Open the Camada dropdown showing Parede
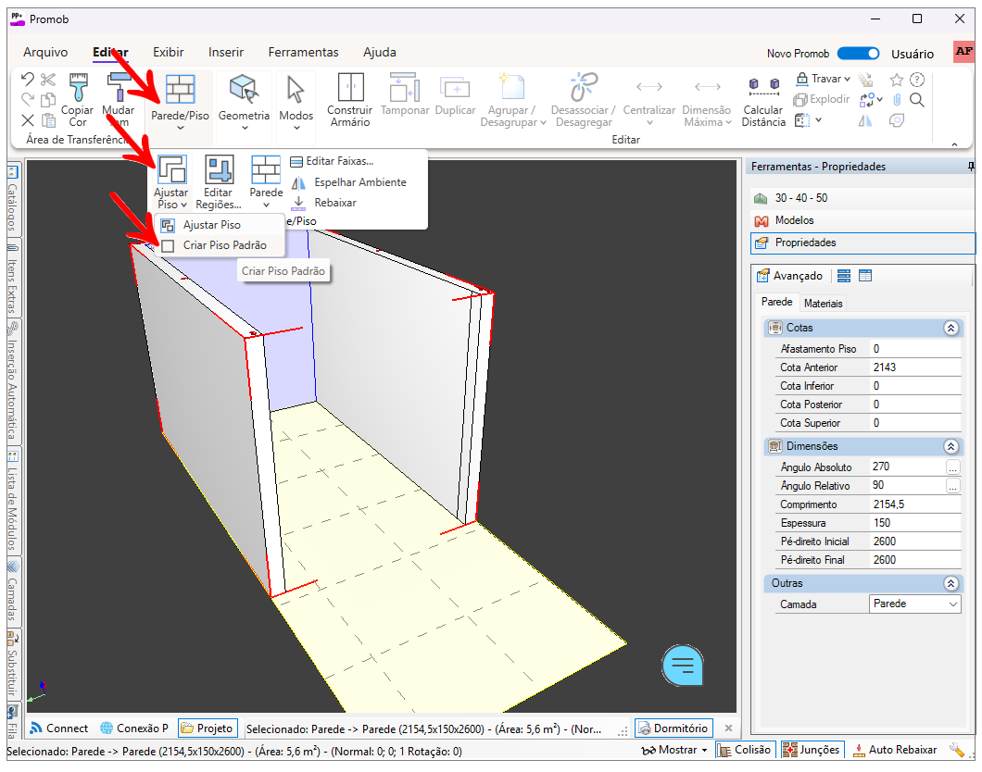 [x=915, y=604]
